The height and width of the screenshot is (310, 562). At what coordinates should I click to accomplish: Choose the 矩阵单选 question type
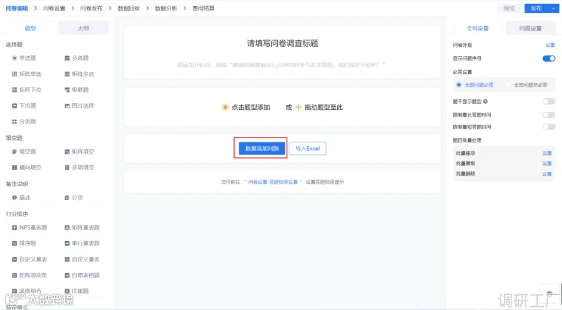pos(26,74)
